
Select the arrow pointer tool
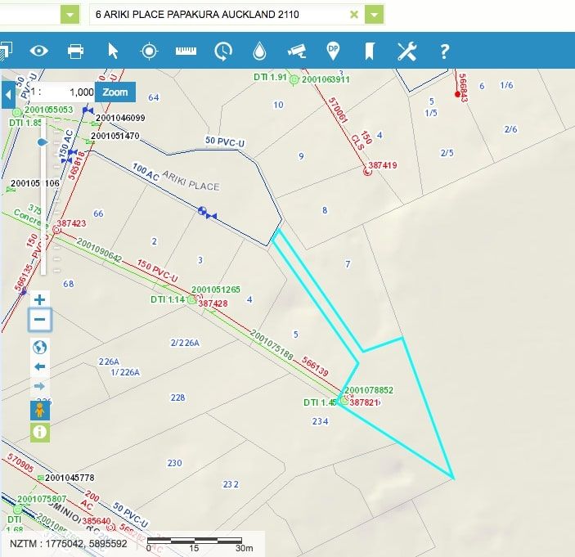coord(113,52)
